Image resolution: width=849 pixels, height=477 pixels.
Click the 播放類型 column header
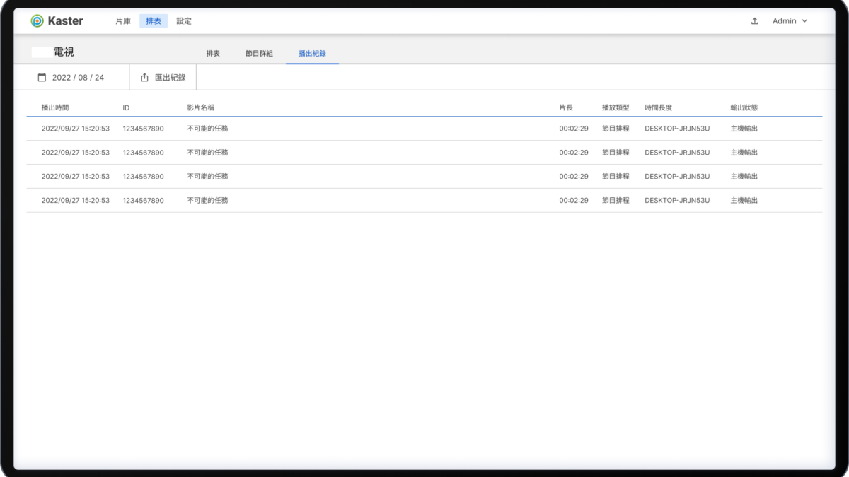tap(616, 107)
